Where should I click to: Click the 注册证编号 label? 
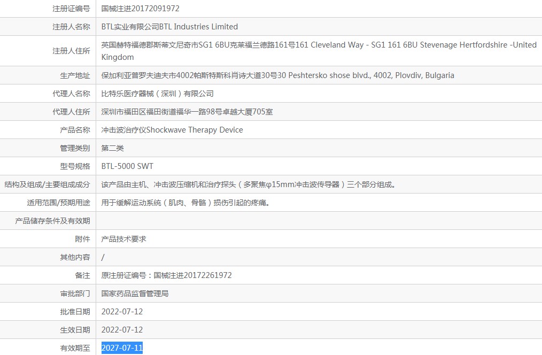pos(71,9)
